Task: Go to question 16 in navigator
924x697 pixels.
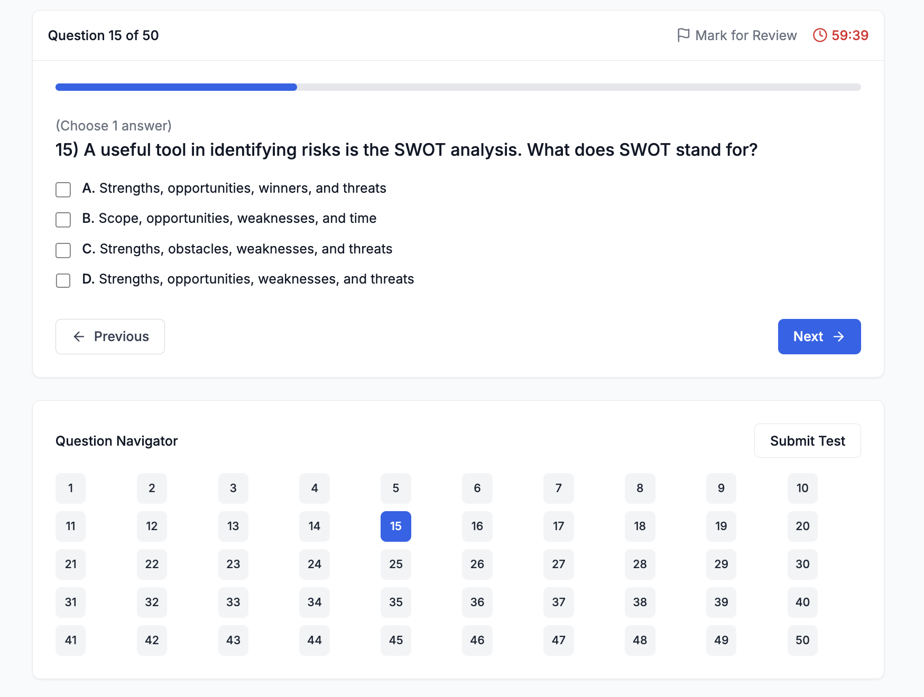Action: pyautogui.click(x=477, y=526)
